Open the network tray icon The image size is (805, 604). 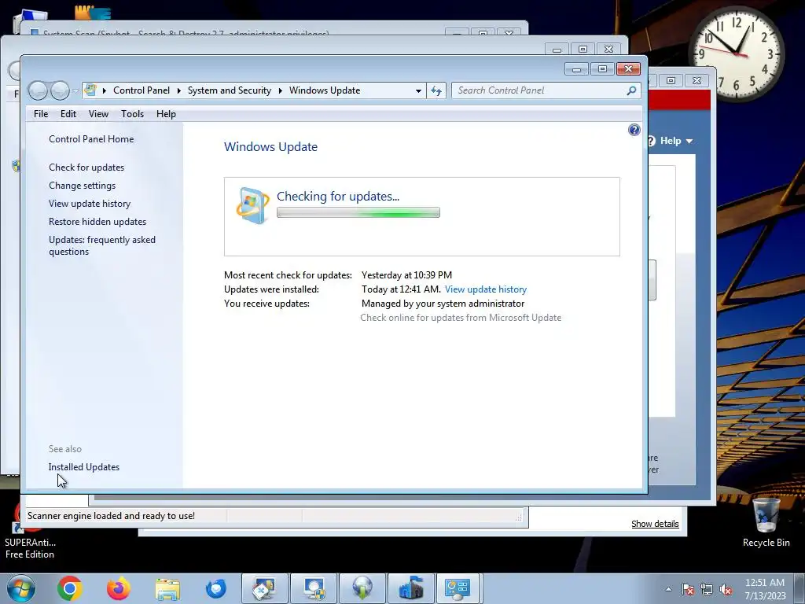[707, 589]
